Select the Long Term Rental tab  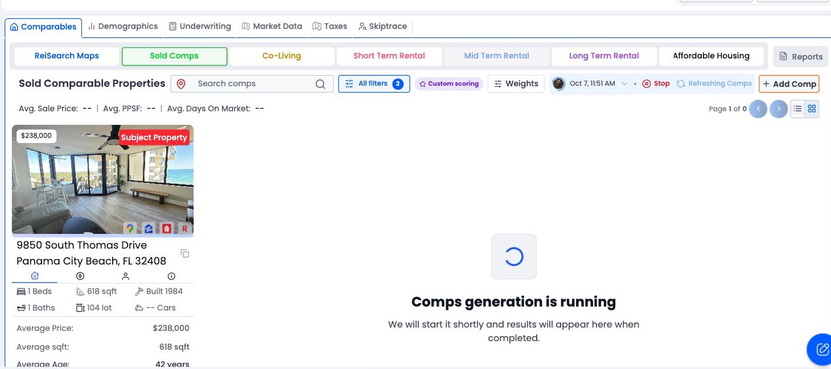(x=604, y=56)
